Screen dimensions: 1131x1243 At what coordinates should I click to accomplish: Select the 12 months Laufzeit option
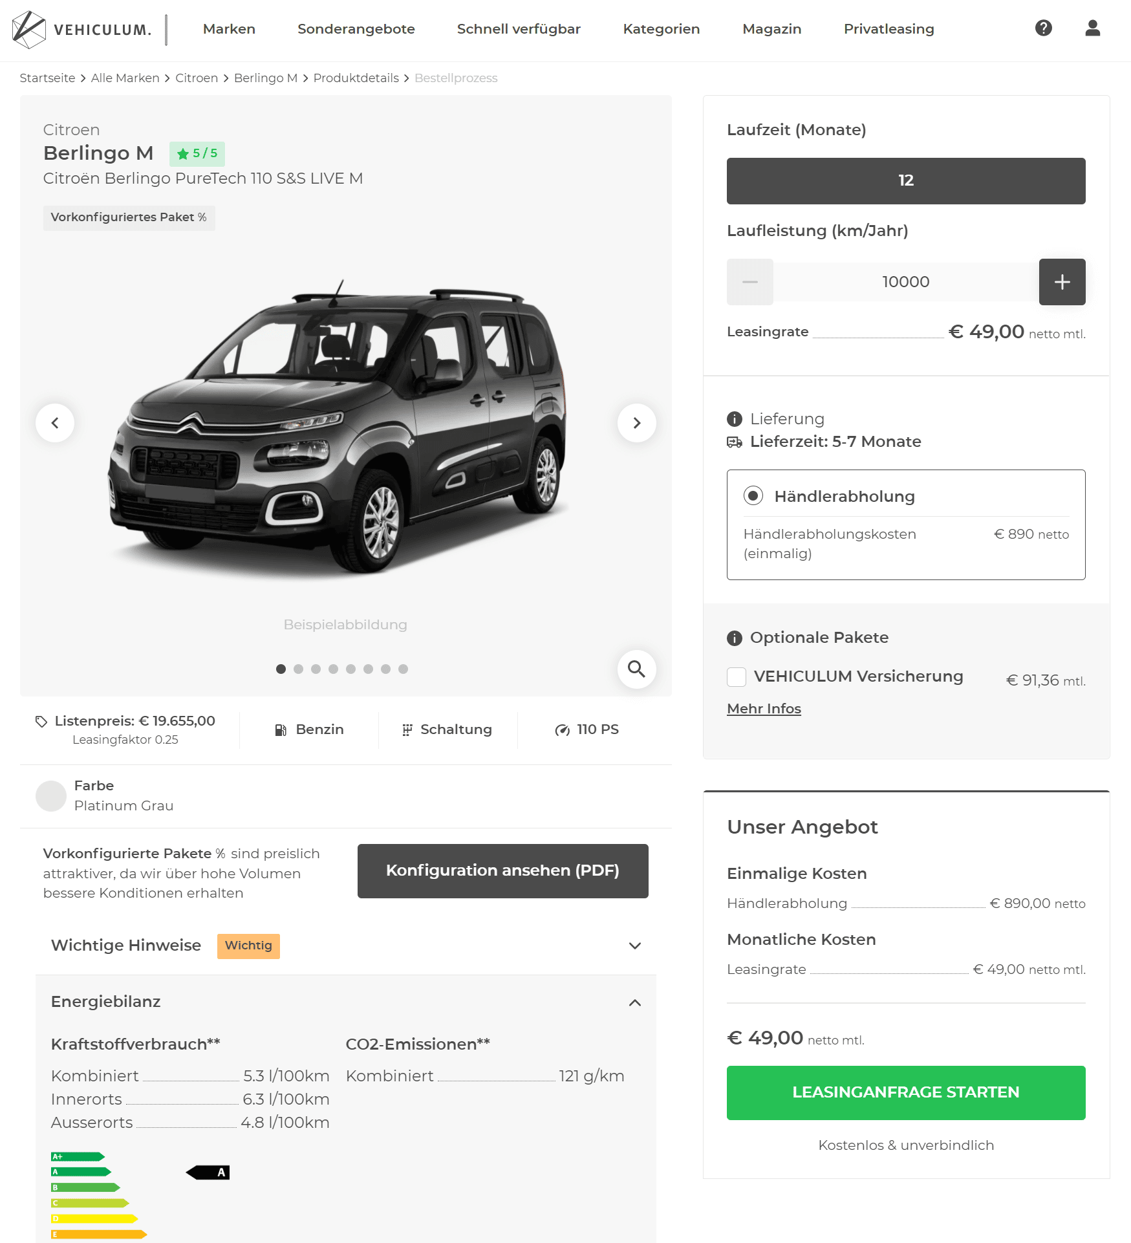(906, 181)
